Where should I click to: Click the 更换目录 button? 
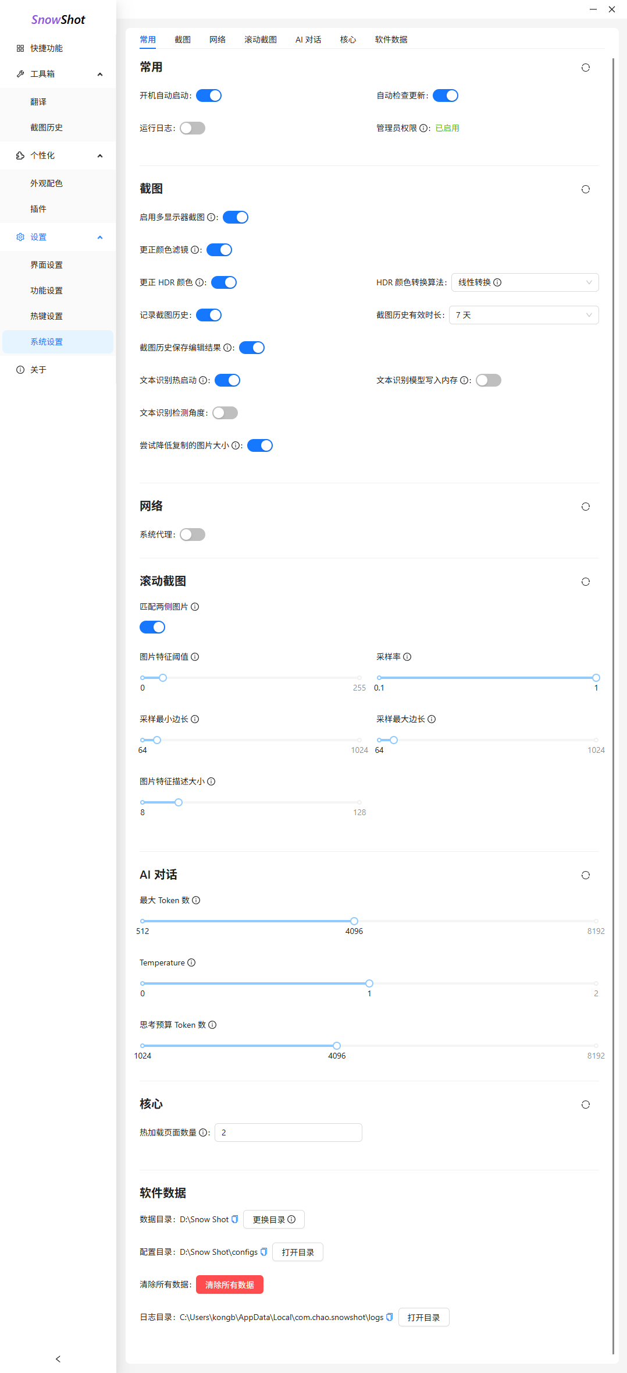click(274, 1219)
